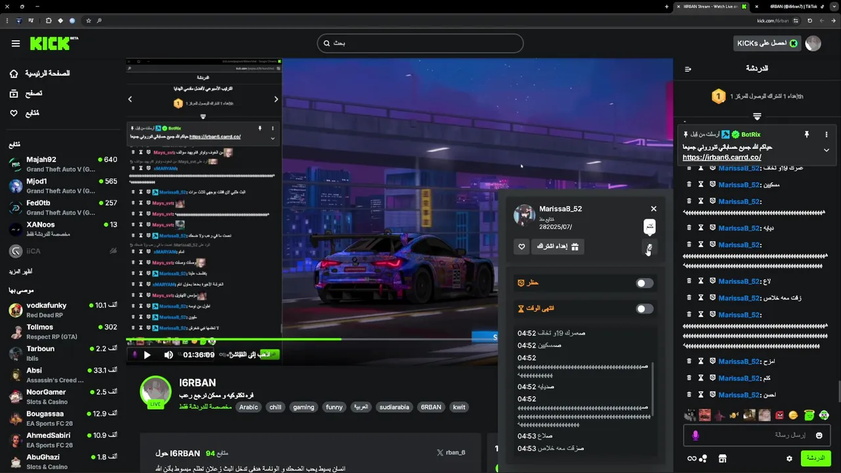
Task: Open Fed0tb channel in sidebar
Action: [63, 208]
